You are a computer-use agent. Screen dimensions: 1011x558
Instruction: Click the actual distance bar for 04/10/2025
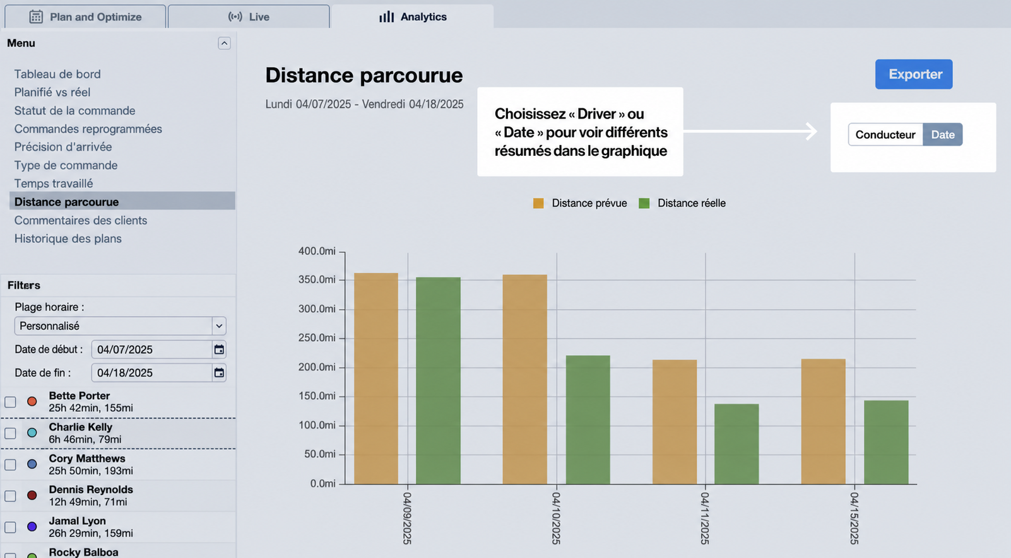pos(588,420)
